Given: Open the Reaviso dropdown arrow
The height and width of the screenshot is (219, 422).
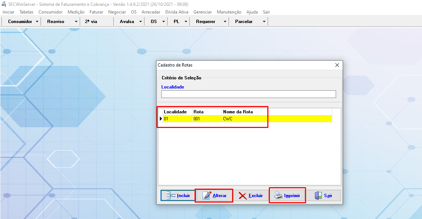Looking at the screenshot, I should [76, 22].
